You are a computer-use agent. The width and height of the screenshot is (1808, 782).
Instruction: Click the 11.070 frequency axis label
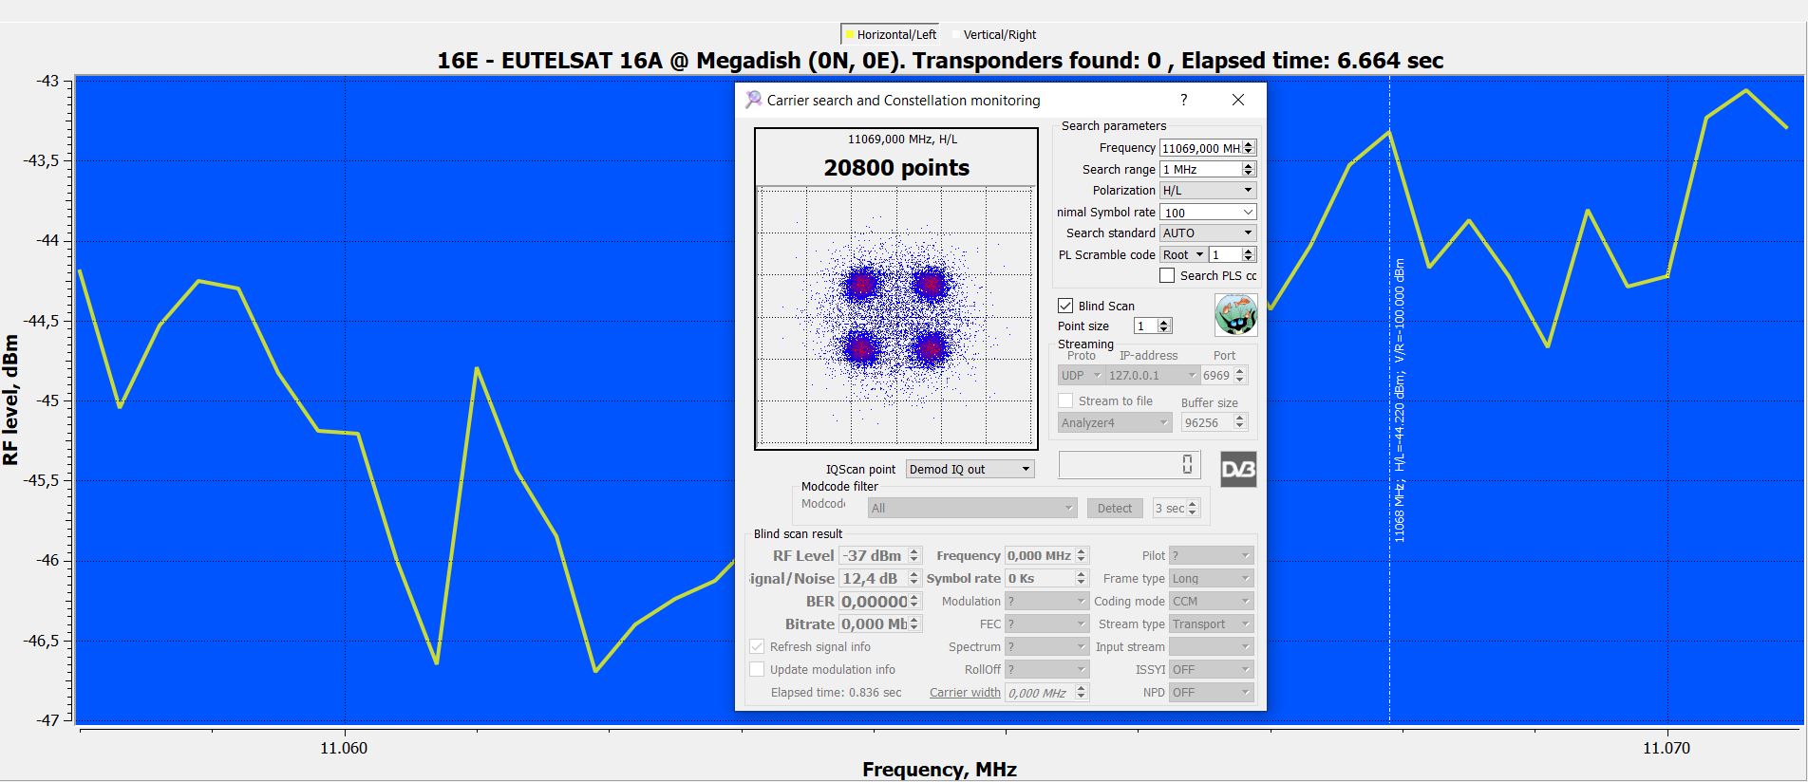[x=1667, y=748]
